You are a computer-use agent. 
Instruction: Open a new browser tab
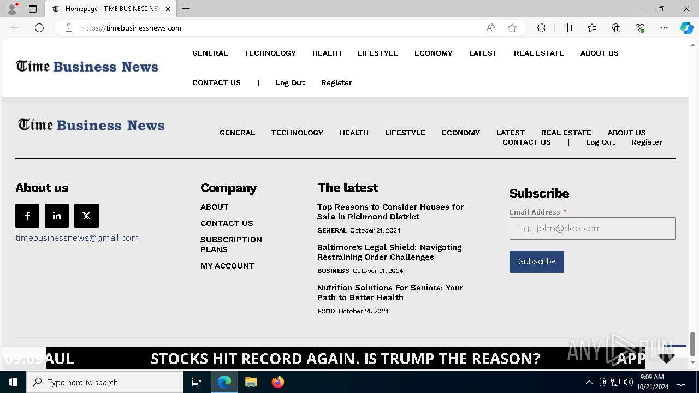186,9
